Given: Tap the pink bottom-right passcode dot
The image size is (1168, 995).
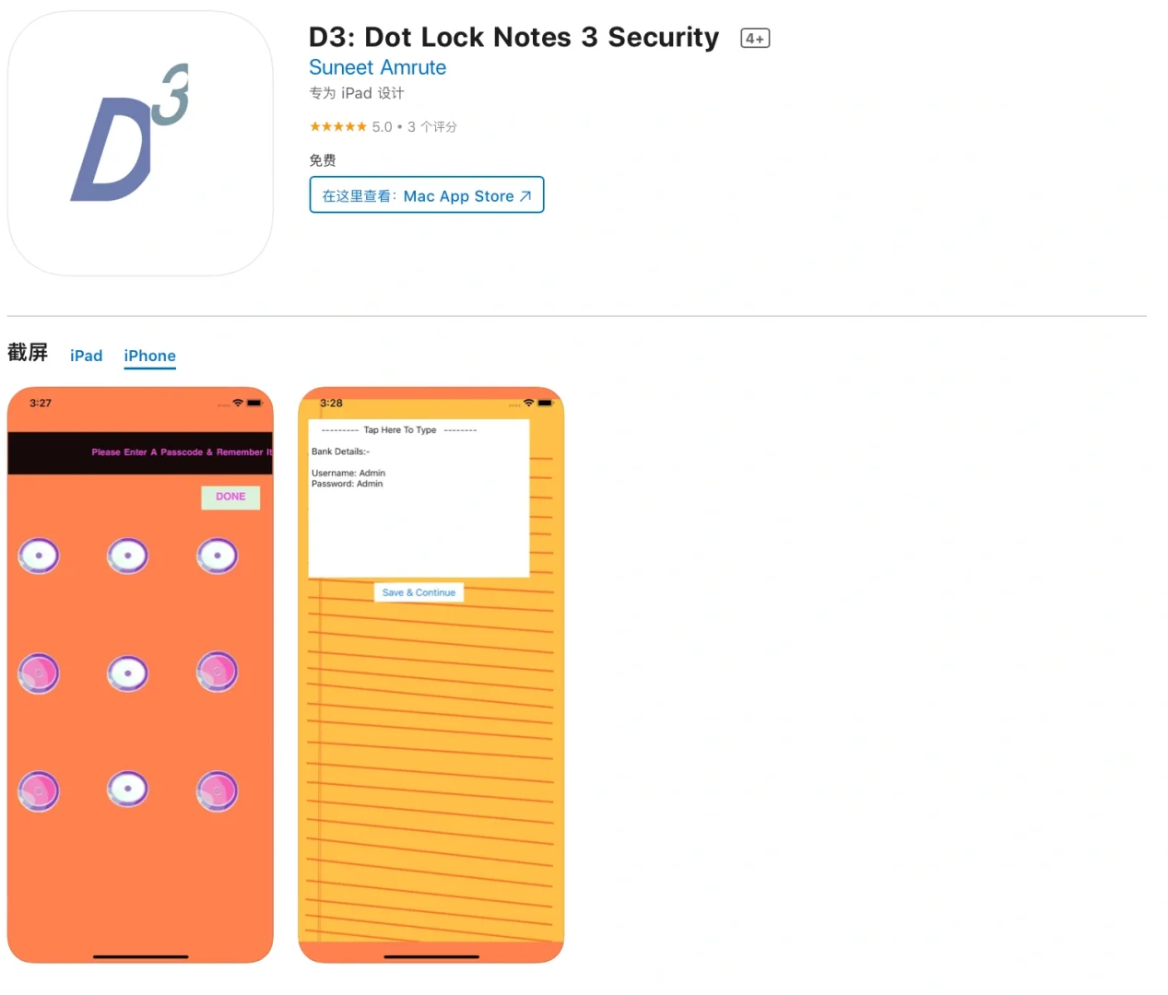Looking at the screenshot, I should coord(218,790).
